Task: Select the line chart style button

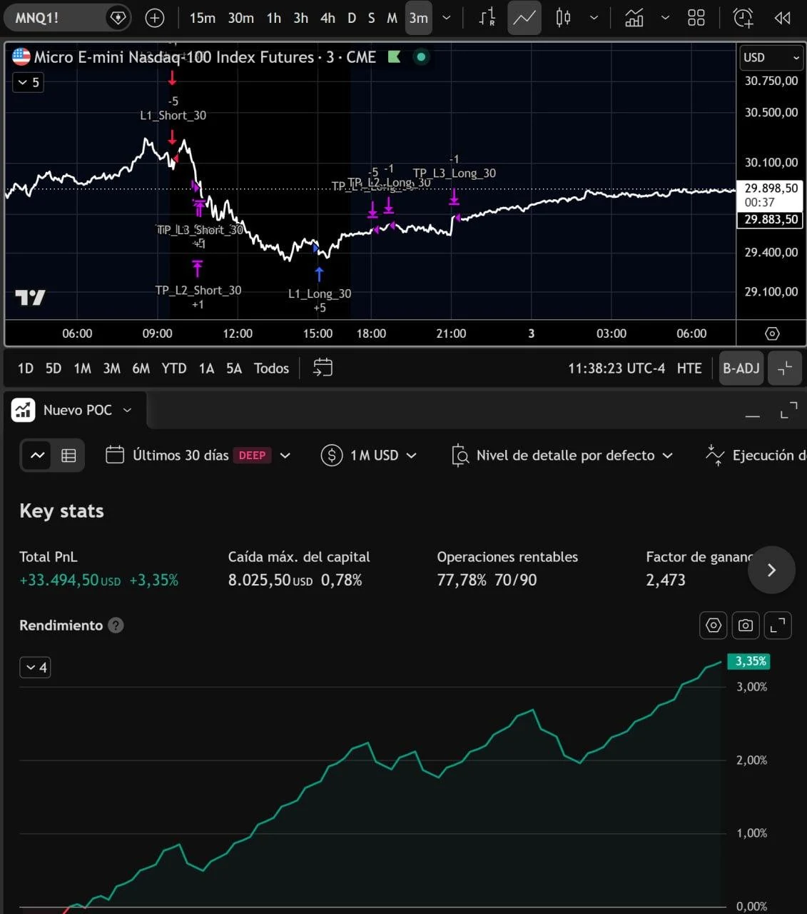Action: [x=524, y=18]
